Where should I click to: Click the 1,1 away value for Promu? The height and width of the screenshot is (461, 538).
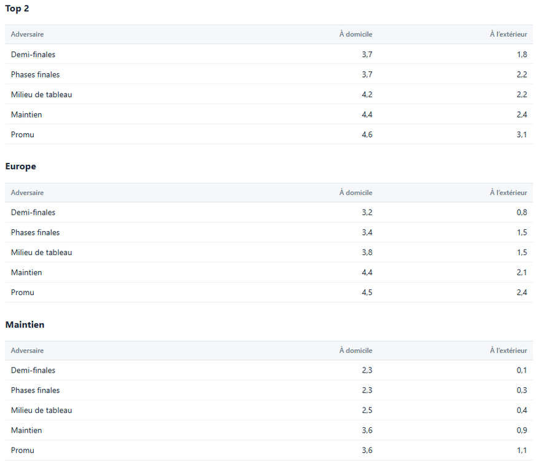(522, 451)
